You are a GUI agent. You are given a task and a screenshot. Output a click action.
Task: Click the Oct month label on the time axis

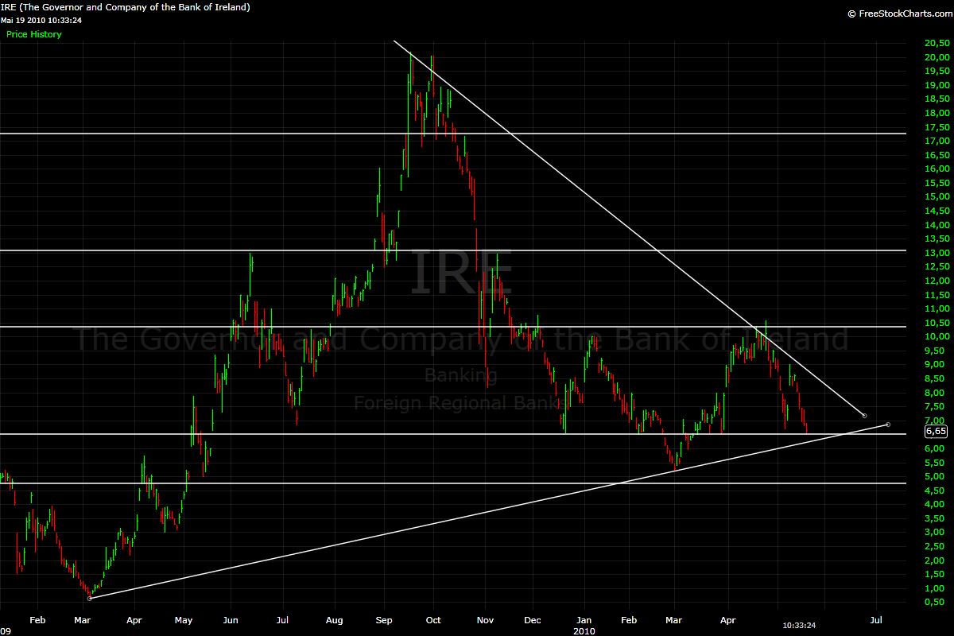click(x=433, y=619)
